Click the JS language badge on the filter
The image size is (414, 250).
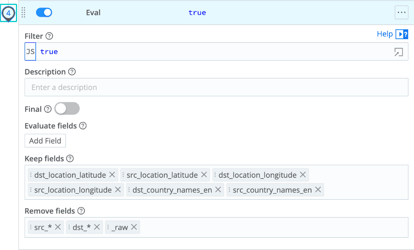point(30,52)
